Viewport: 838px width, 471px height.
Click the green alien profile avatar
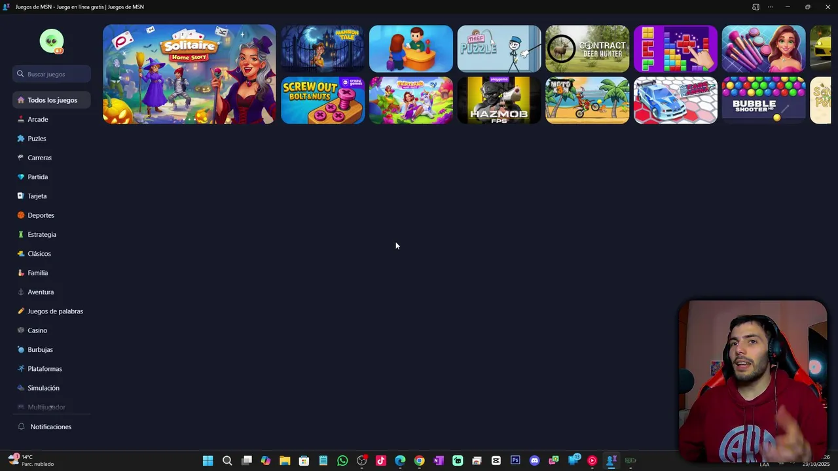click(51, 41)
